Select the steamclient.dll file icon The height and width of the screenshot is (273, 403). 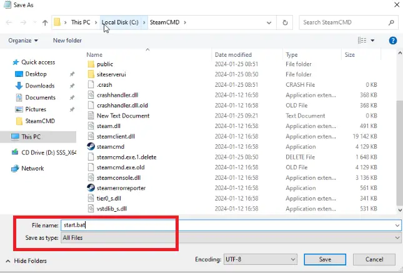[91, 136]
